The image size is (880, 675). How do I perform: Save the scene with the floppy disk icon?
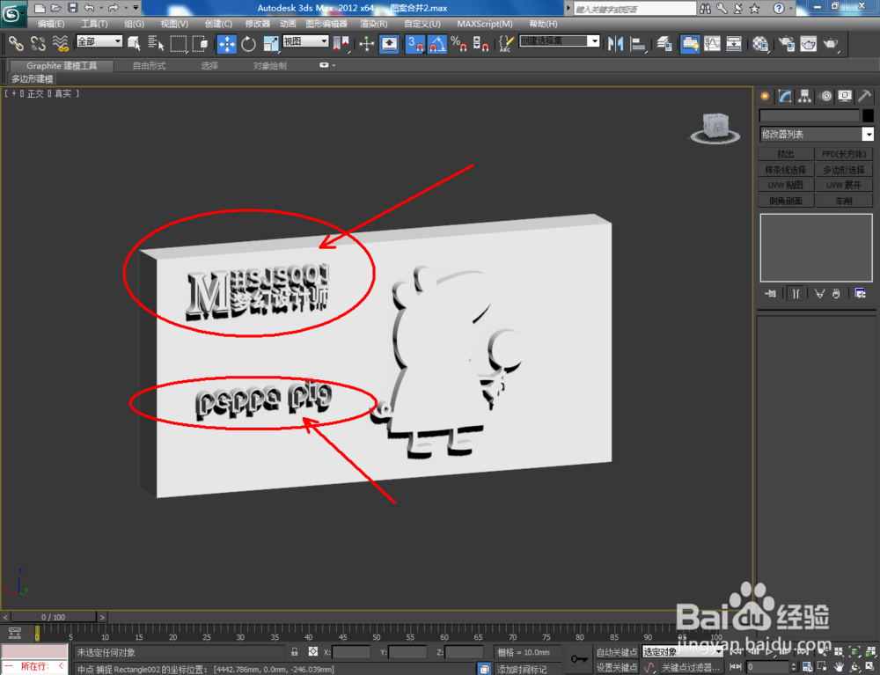click(x=73, y=8)
